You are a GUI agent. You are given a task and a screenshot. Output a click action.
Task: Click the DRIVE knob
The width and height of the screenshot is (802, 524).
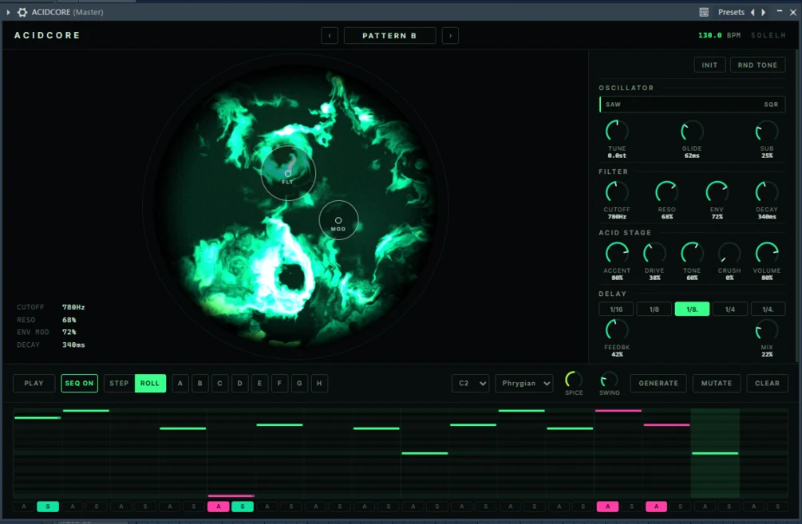pos(654,253)
